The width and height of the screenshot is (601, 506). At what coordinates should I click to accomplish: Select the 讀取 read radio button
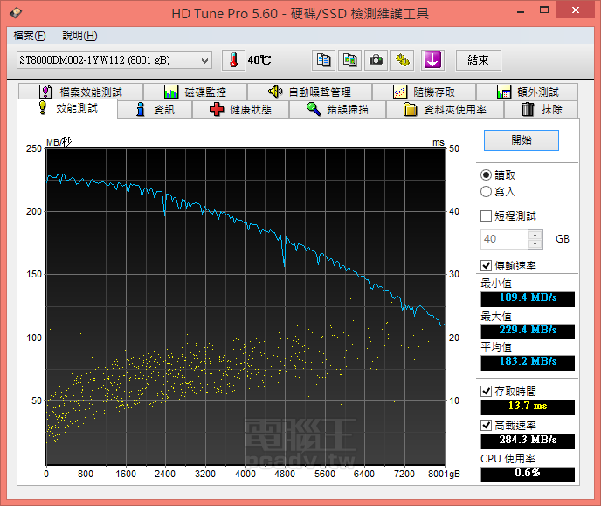coord(486,174)
